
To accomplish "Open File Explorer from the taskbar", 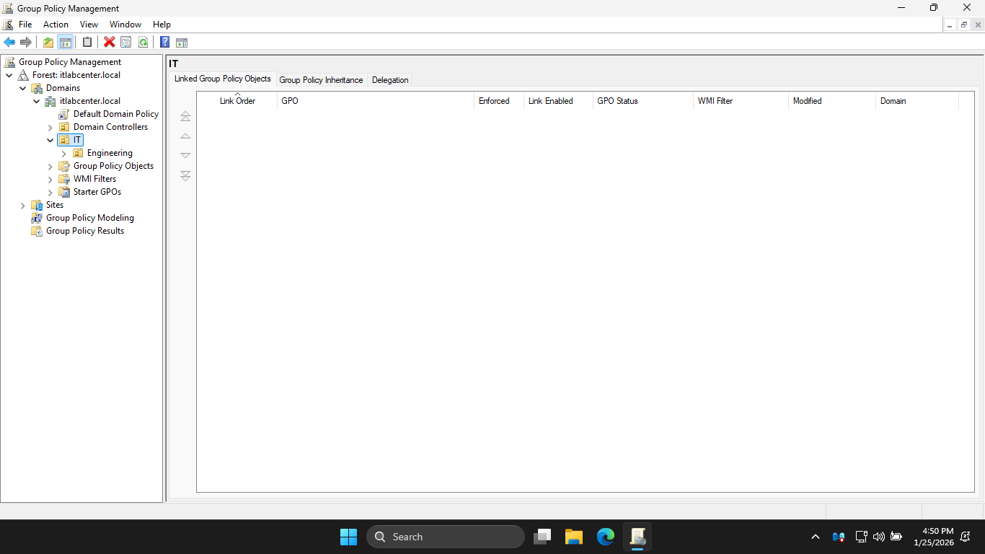I will point(574,537).
